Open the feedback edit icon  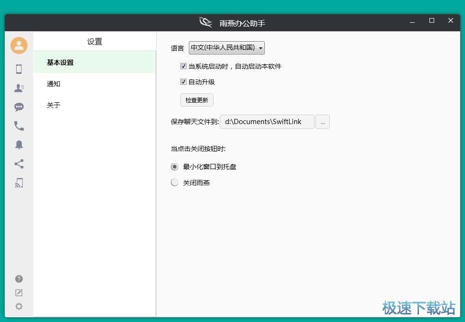click(x=19, y=293)
